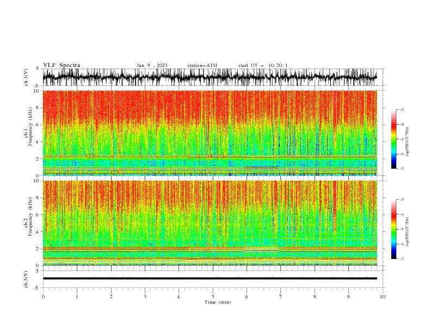Click the ch.1 spectrogram panel

coord(210,133)
